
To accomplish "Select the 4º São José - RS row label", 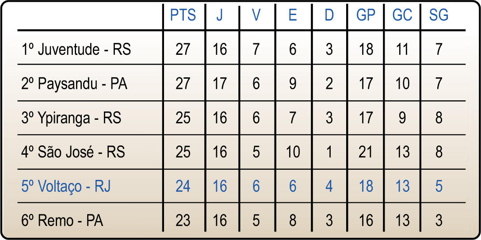I will pyautogui.click(x=73, y=152).
